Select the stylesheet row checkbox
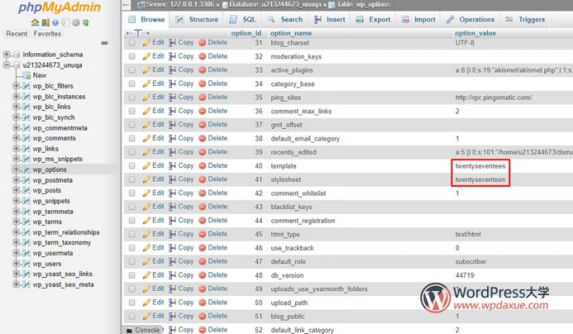Viewport: 573px width, 334px height. coord(132,180)
